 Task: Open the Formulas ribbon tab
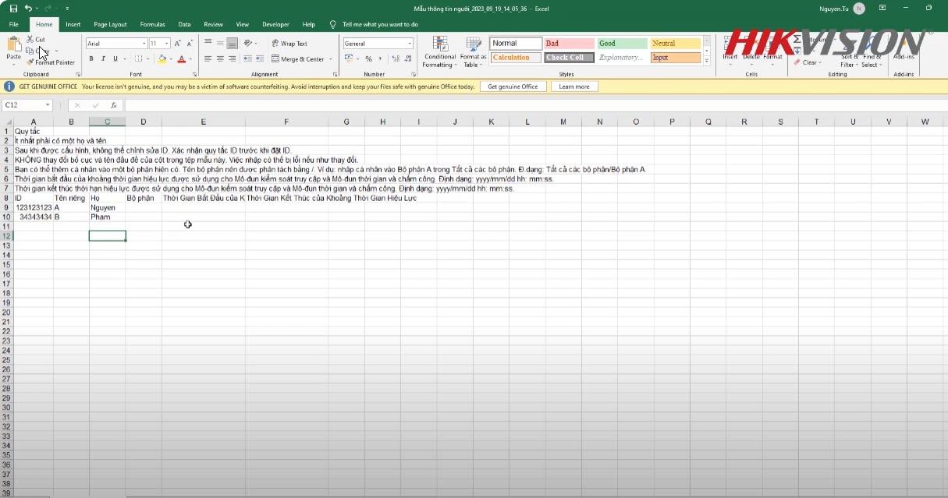point(152,24)
